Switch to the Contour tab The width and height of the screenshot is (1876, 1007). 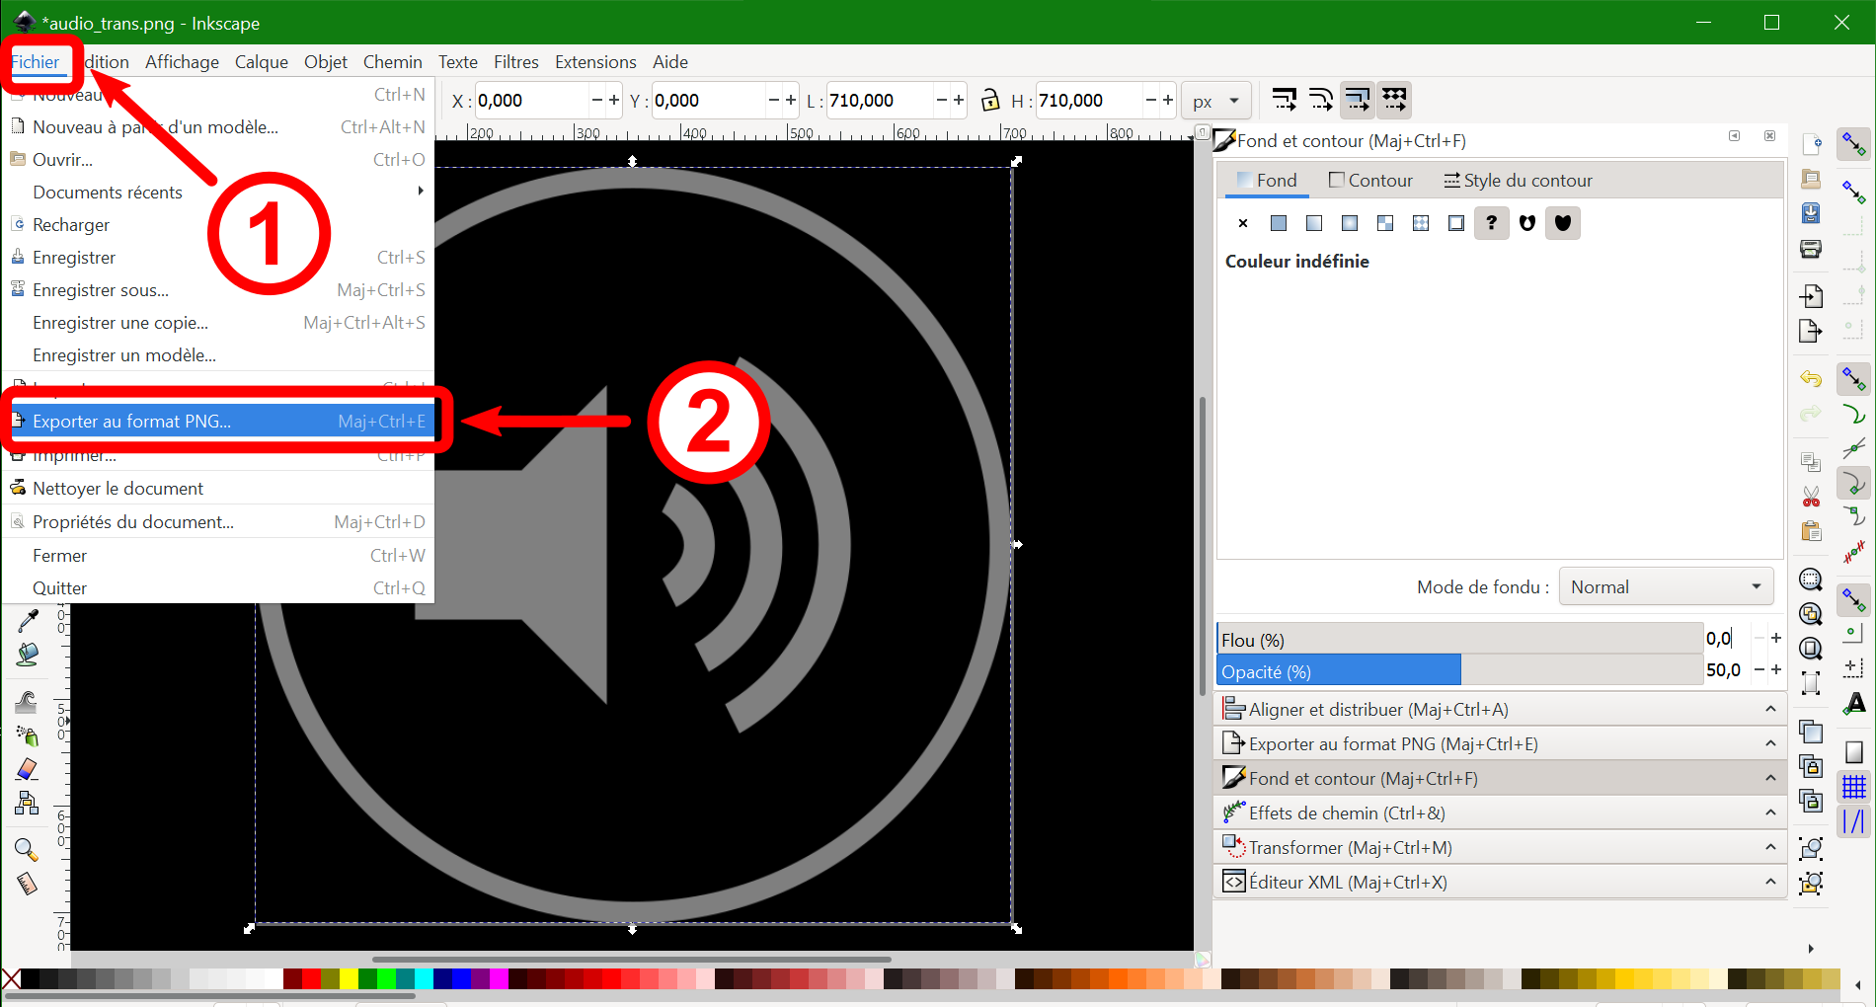point(1370,181)
